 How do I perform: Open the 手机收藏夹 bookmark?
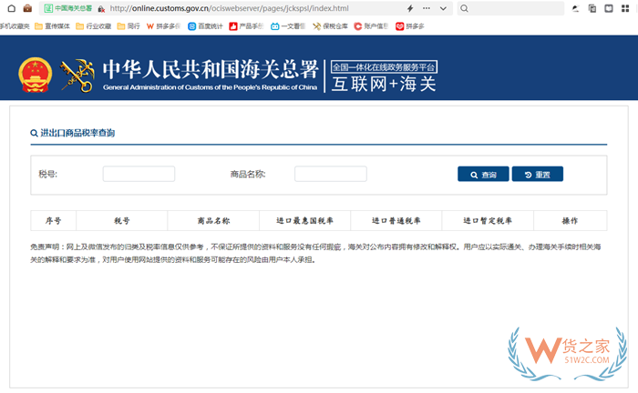click(x=15, y=26)
